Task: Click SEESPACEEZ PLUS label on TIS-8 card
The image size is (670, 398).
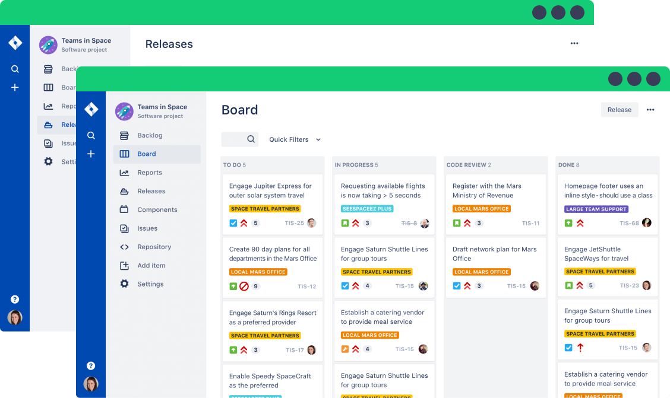Action: point(367,209)
